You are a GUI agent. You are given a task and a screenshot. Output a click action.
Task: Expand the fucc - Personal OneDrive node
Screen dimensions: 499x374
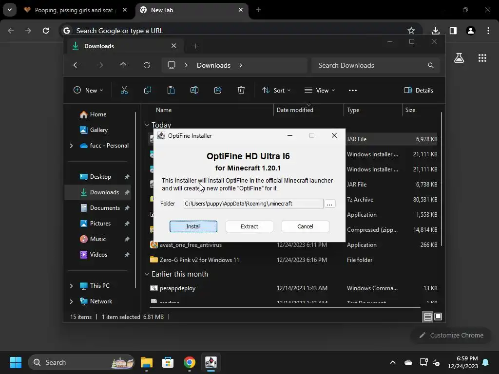click(x=71, y=146)
